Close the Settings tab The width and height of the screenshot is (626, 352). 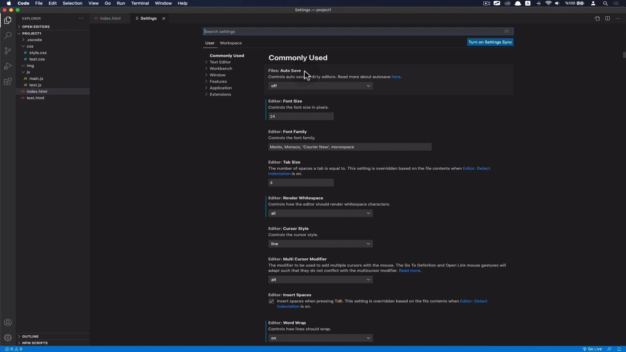[x=164, y=19]
